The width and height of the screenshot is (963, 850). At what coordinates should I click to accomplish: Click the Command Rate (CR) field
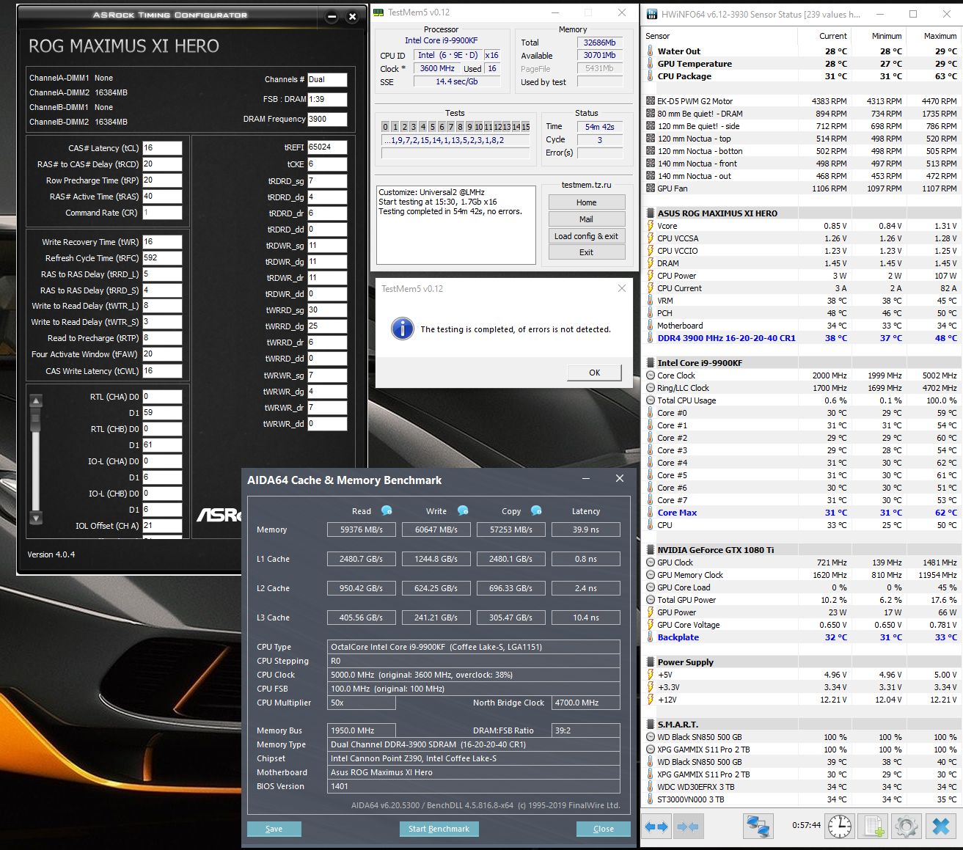click(162, 213)
